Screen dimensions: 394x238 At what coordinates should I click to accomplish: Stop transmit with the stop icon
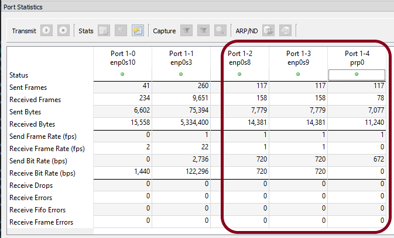pyautogui.click(x=63, y=30)
